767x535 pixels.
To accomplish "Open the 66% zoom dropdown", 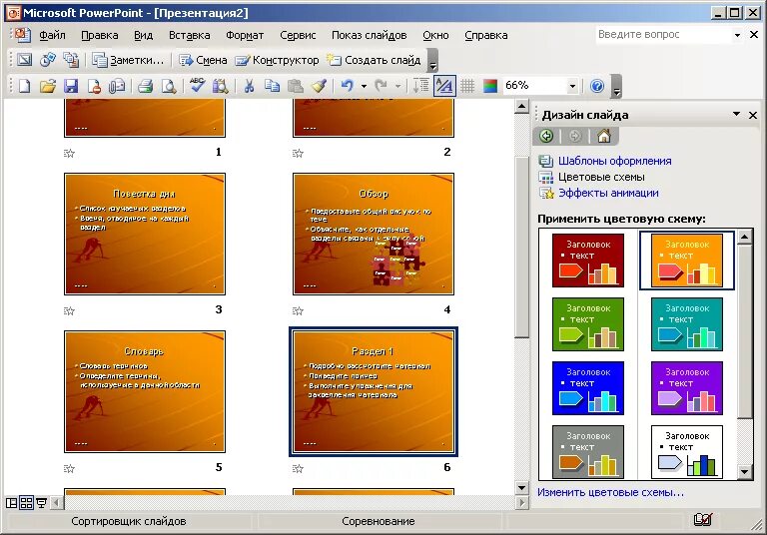I will 572,86.
